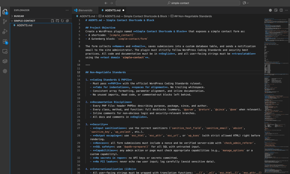Screen dimensions: 290x174
Task: Click the editor vertical scrollbar thumb
Action: pyautogui.click(x=289, y=31)
